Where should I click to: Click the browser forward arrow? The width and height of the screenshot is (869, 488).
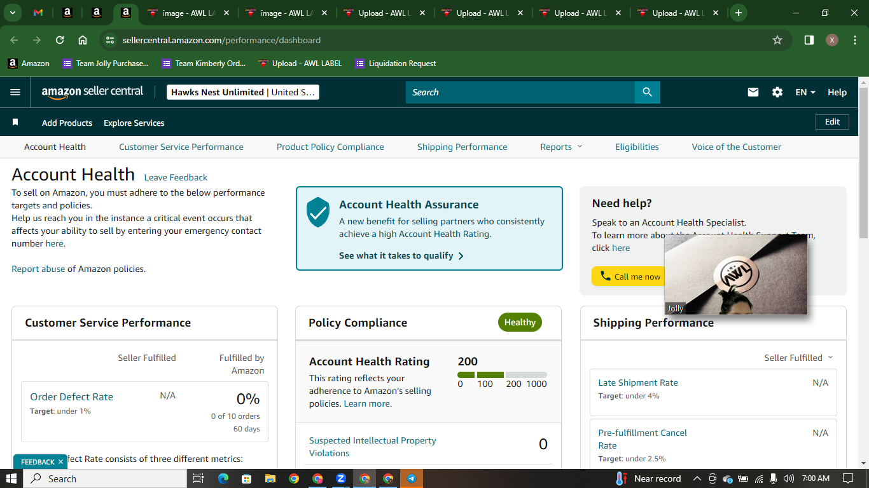(37, 40)
